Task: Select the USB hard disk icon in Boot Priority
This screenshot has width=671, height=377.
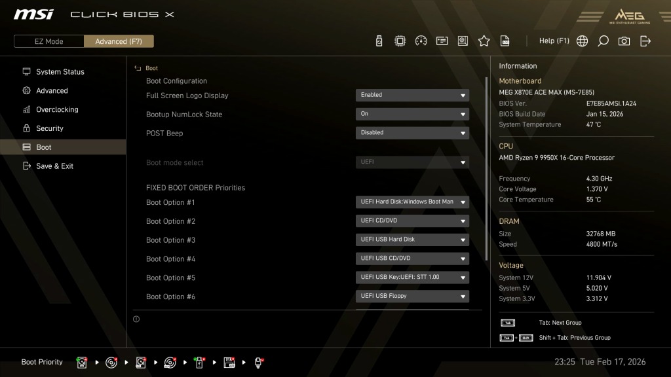Action: pos(140,363)
